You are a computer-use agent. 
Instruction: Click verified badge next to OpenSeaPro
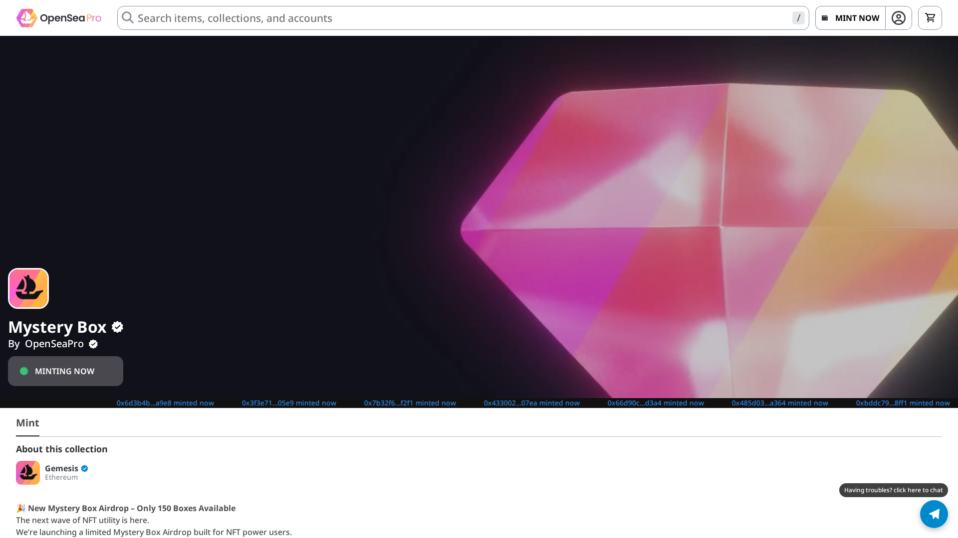click(93, 344)
